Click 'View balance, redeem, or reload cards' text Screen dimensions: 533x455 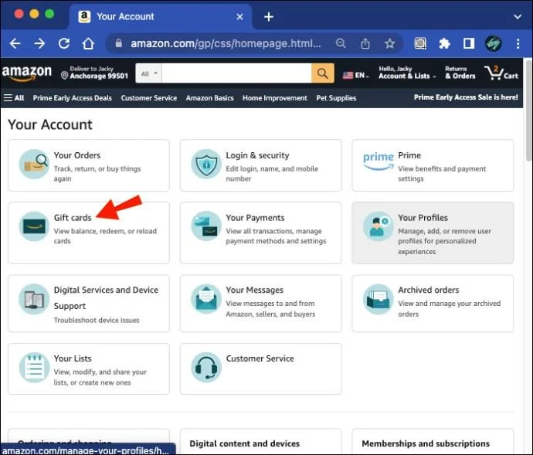click(x=105, y=236)
